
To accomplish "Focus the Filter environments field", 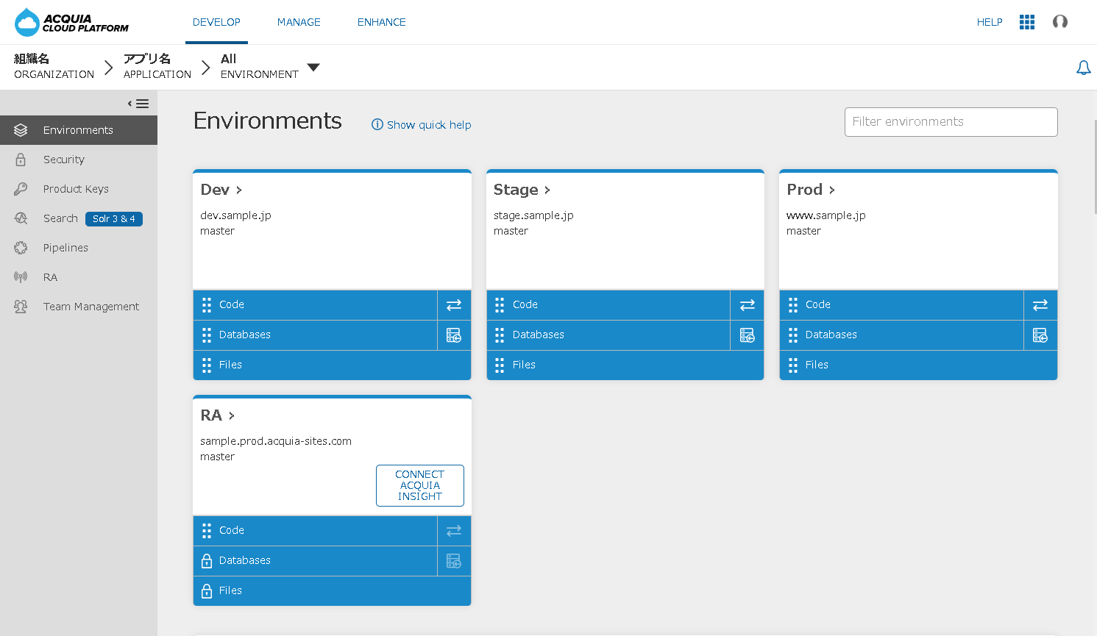I will coord(951,122).
